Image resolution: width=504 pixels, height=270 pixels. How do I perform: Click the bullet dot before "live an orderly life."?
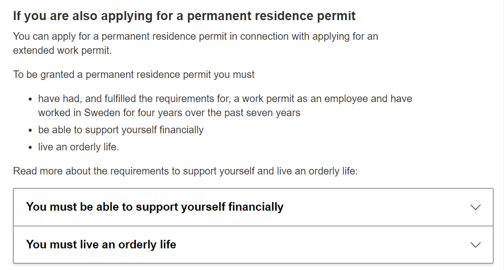(x=30, y=147)
